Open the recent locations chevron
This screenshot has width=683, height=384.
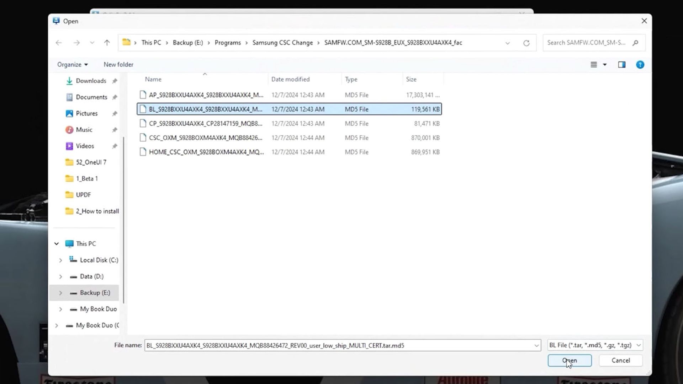pyautogui.click(x=92, y=43)
